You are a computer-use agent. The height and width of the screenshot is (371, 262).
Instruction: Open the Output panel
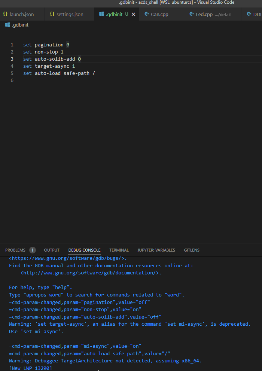click(51, 250)
